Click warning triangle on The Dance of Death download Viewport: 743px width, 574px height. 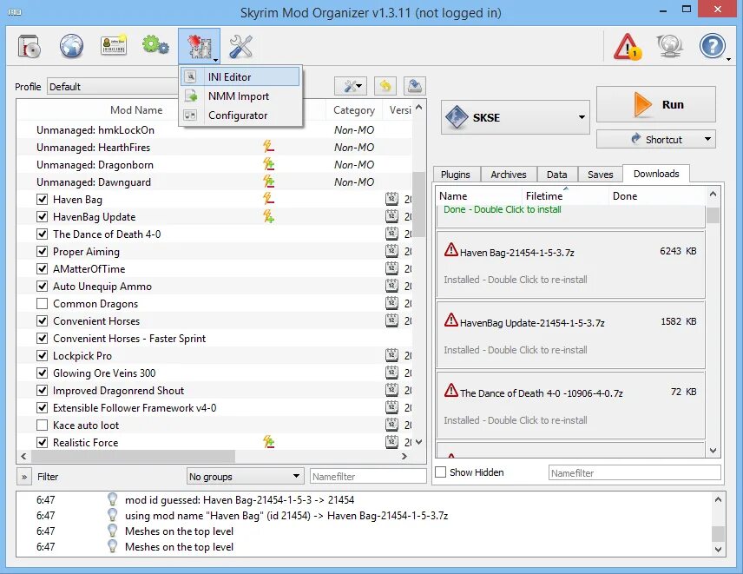pos(451,390)
